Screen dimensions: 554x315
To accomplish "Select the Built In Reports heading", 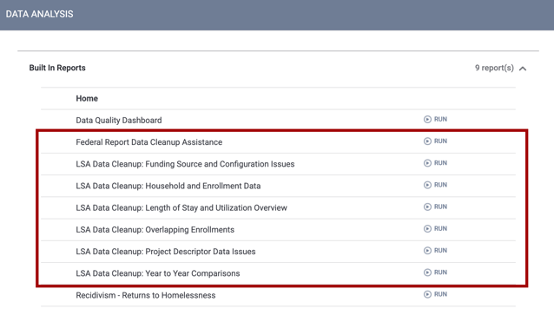I will [57, 68].
